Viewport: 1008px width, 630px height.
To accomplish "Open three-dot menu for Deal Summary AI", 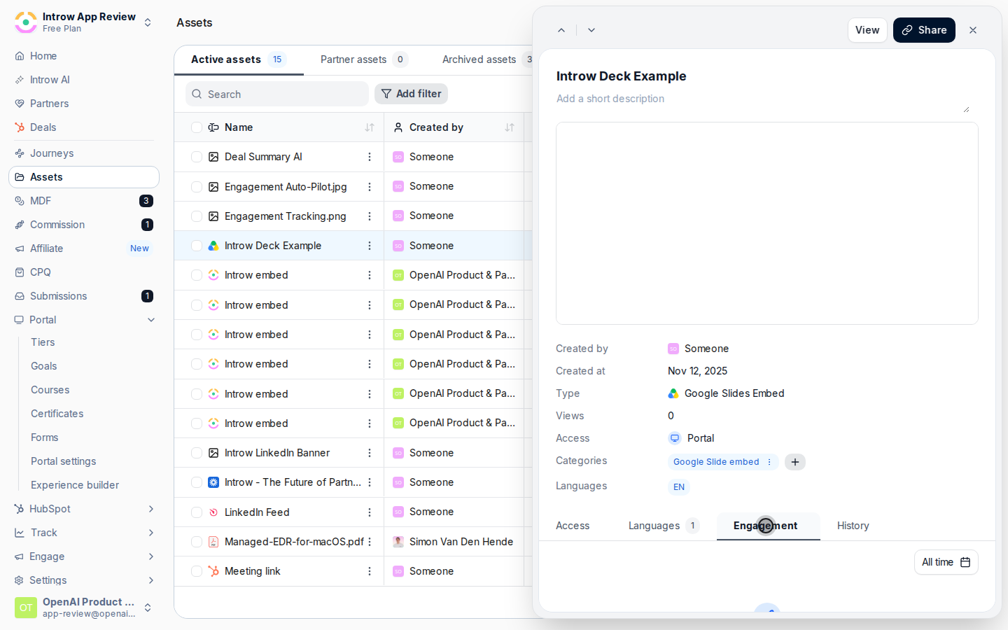I will point(370,157).
